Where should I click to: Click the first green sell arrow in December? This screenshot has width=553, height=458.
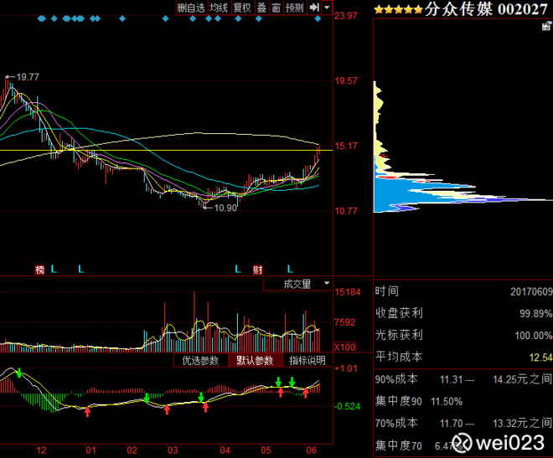[x=19, y=373]
